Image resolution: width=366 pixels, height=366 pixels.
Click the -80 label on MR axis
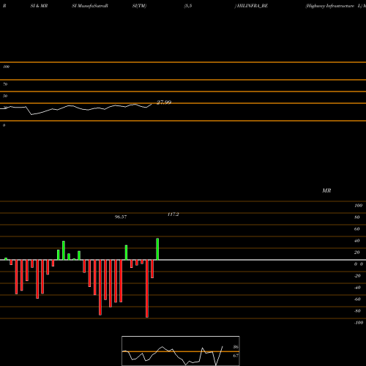(x=357, y=311)
